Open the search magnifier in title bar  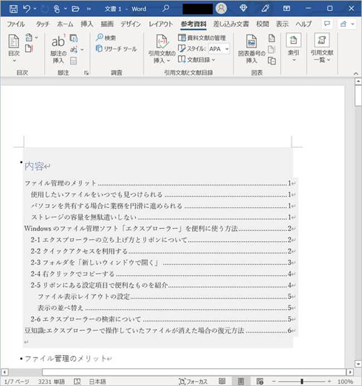point(165,8)
